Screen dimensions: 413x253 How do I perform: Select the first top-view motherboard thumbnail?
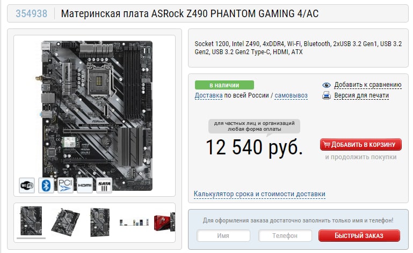point(31,221)
